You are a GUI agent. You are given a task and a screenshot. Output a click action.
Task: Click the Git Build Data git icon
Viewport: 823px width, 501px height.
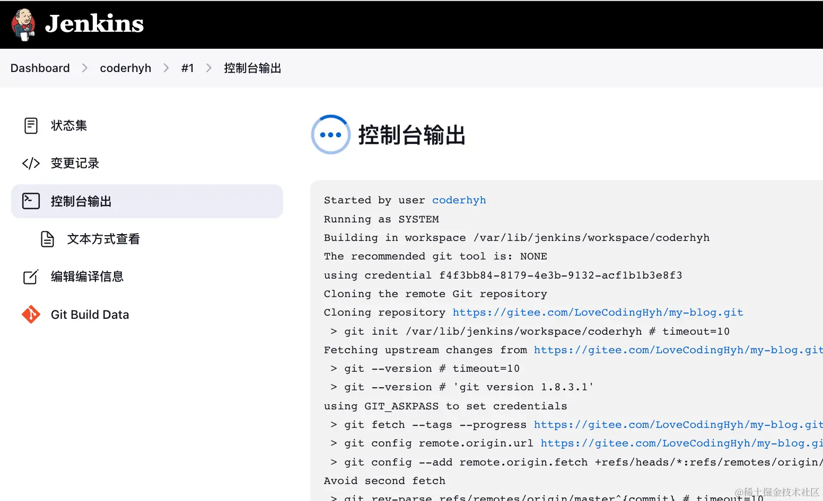31,315
